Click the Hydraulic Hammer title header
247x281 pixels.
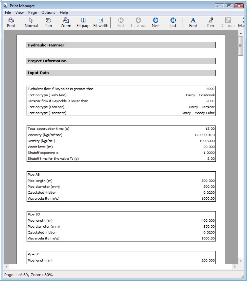[x=121, y=45]
